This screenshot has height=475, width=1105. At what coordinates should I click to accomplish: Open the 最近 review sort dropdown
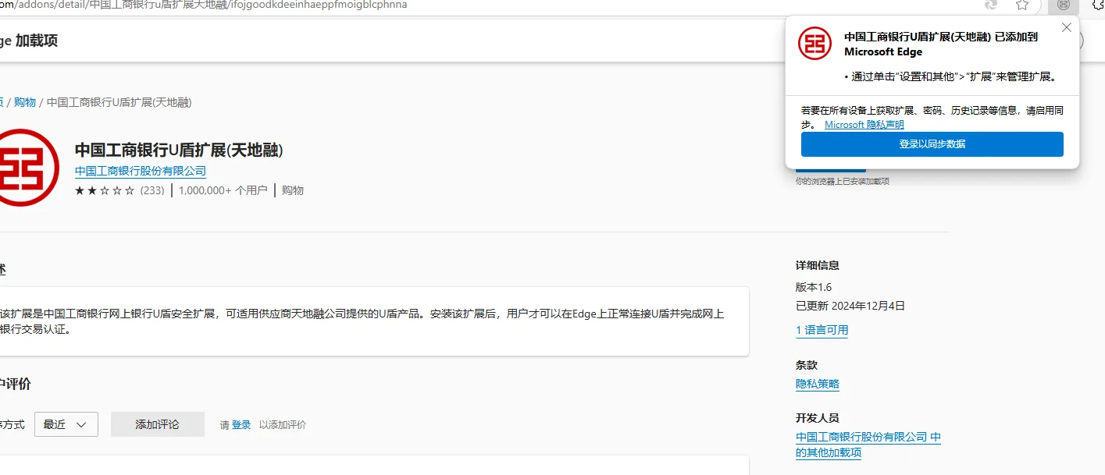point(66,424)
